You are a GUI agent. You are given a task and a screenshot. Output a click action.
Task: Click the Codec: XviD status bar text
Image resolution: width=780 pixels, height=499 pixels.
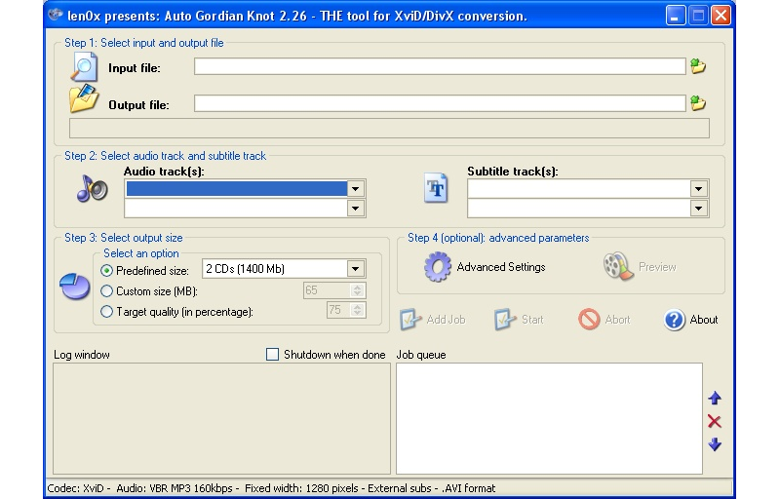click(x=76, y=488)
